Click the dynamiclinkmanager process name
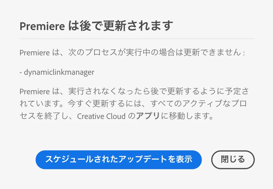 pos(59,72)
